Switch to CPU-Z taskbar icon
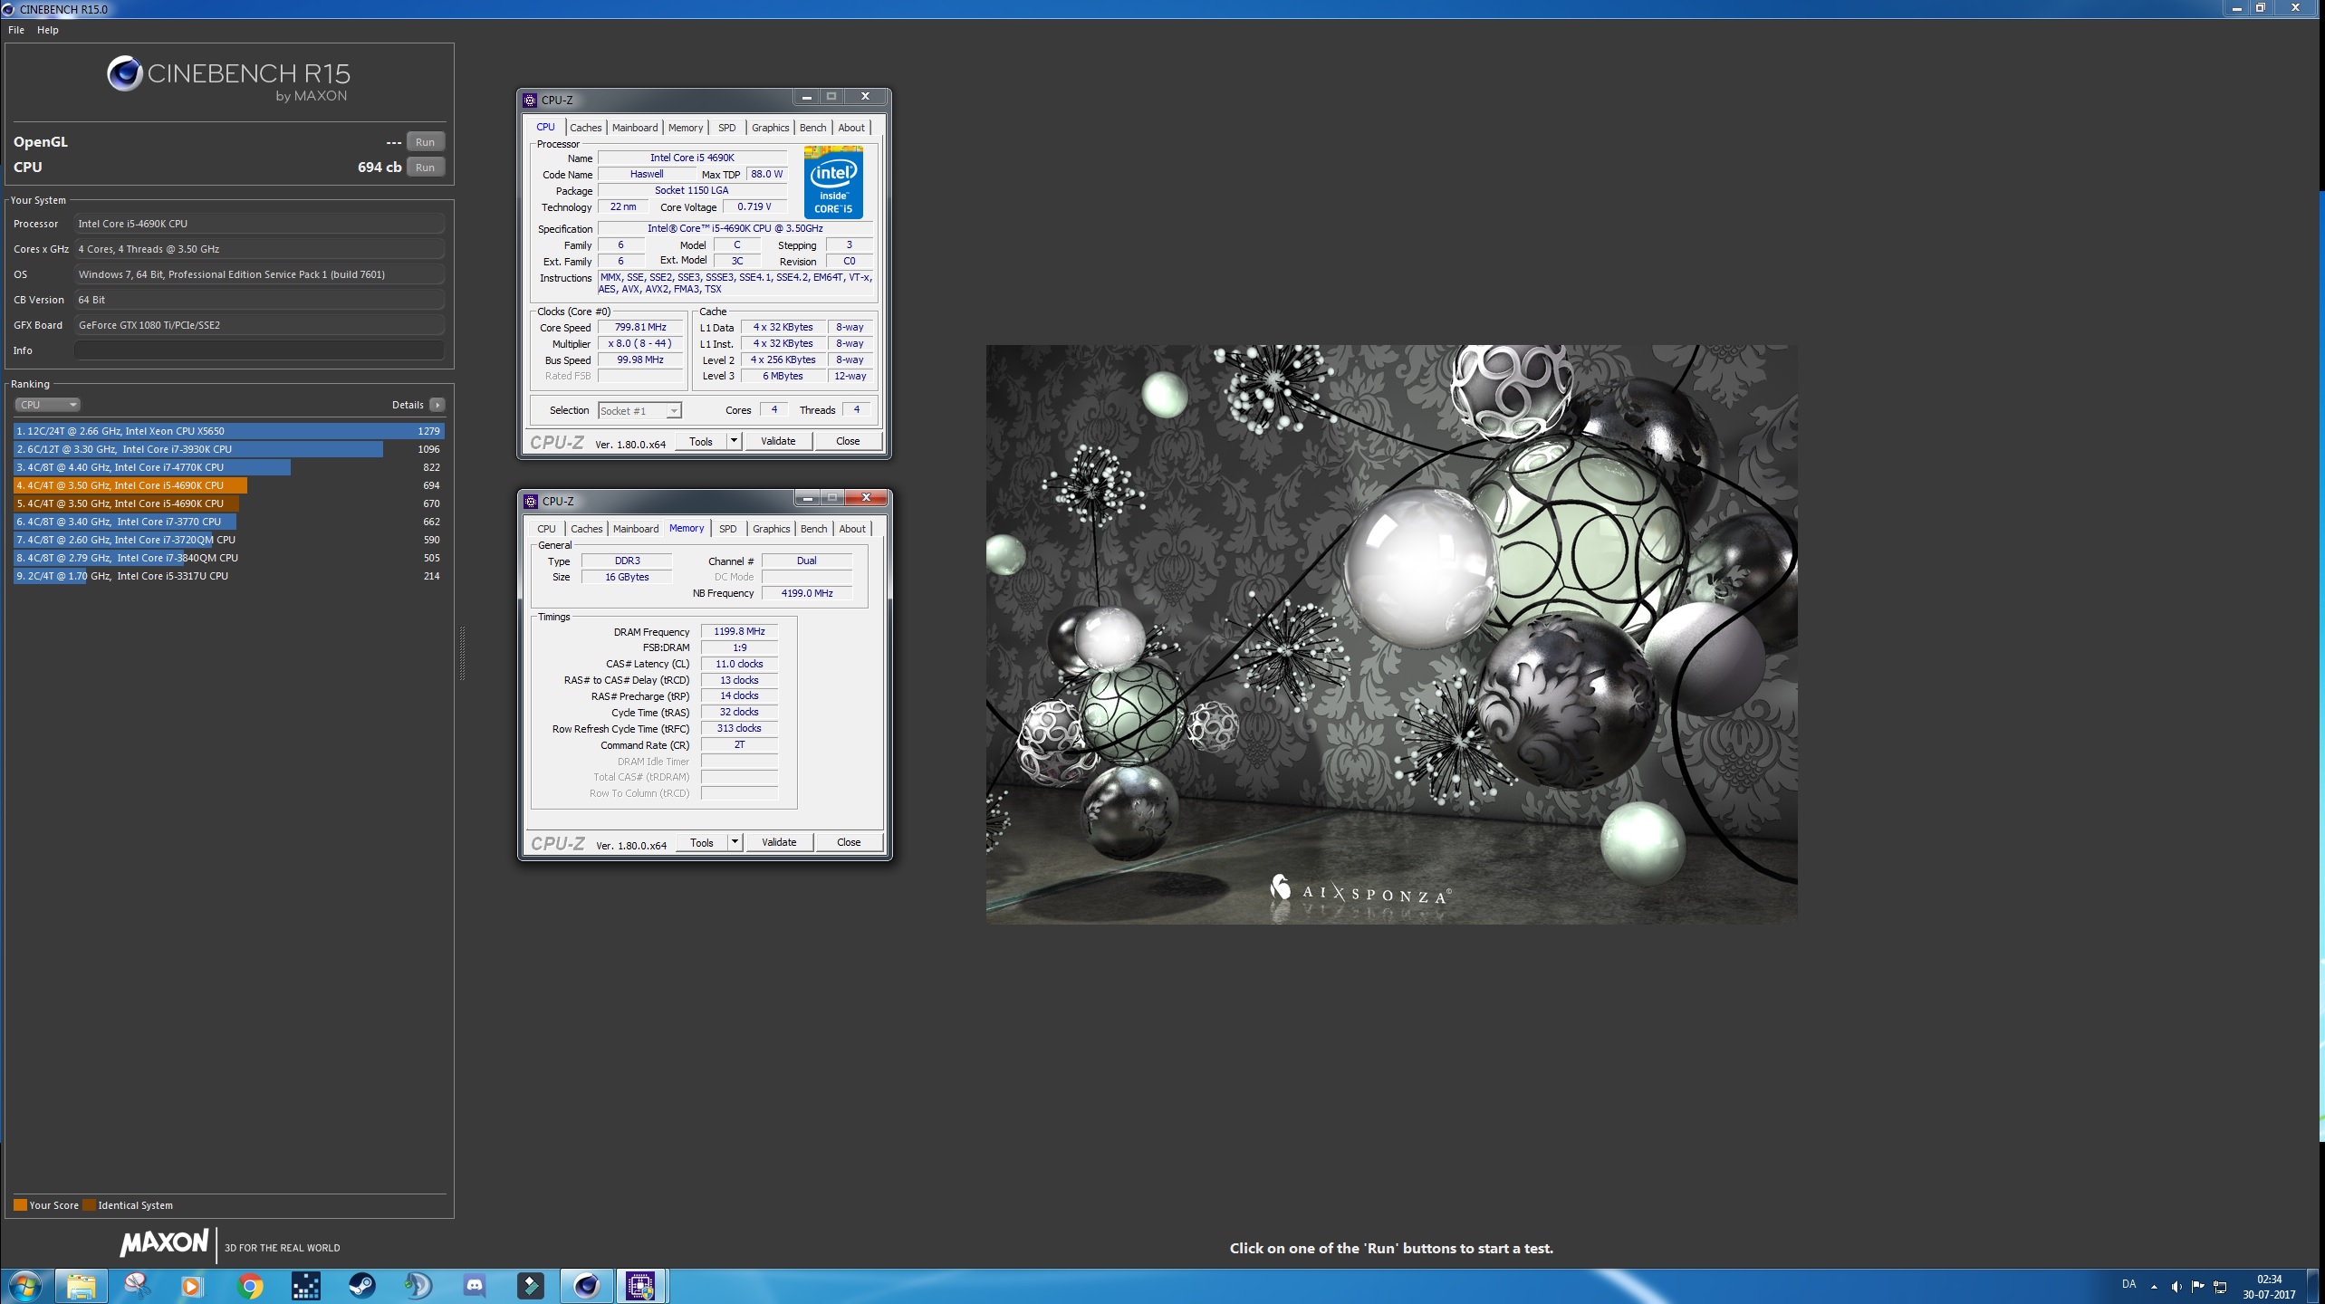This screenshot has width=2325, height=1304. pos(641,1286)
